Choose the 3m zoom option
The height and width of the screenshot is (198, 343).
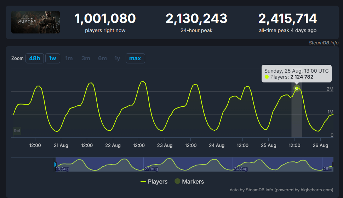(86, 58)
